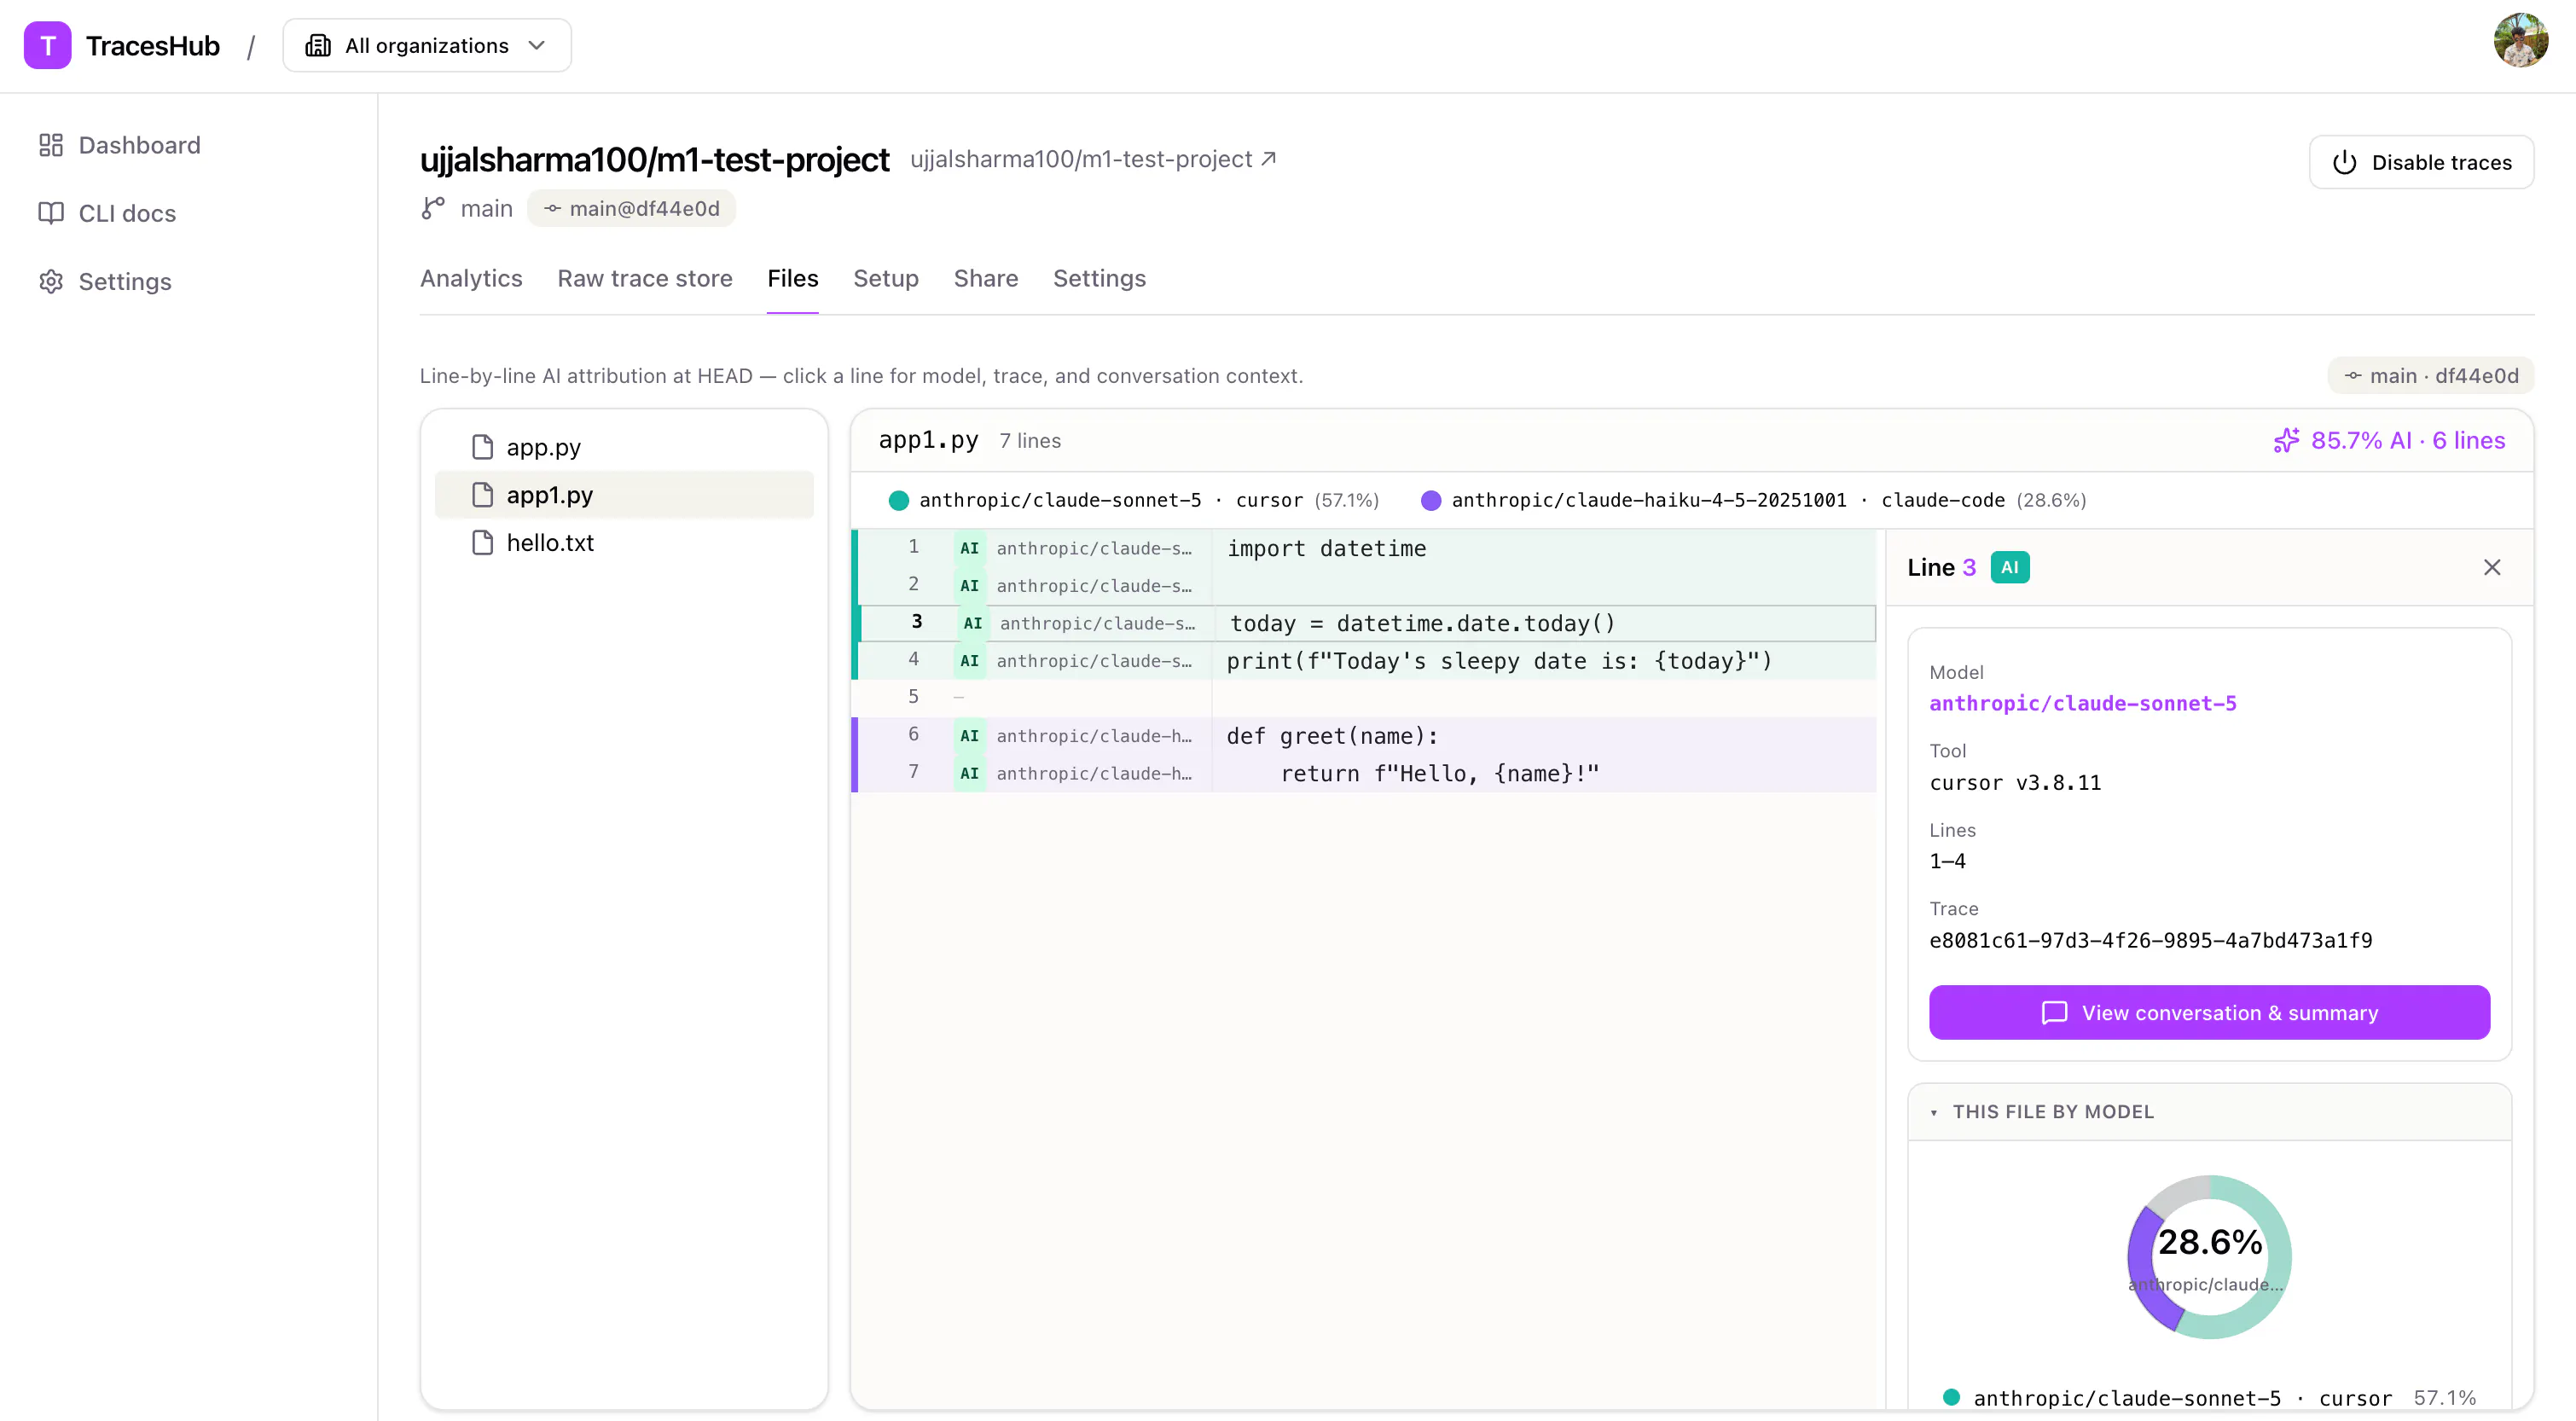Click the purple claude-haiku legend dot
The image size is (2576, 1421).
click(1431, 500)
